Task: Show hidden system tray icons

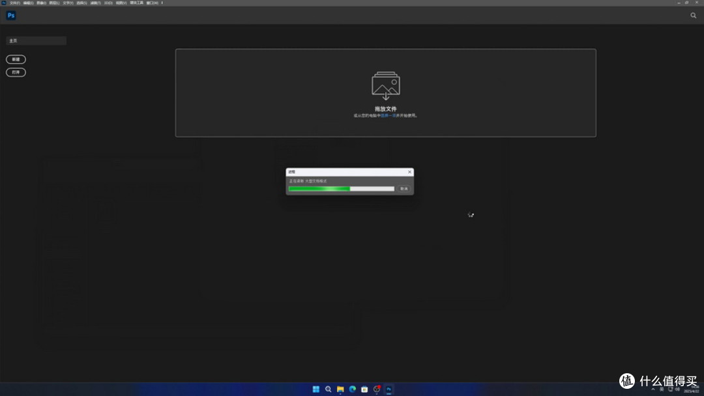Action: click(653, 389)
